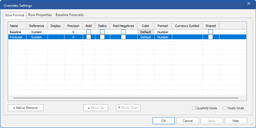The image size is (256, 128).
Task: Click the Display cell for Baseline
Action: point(56,32)
